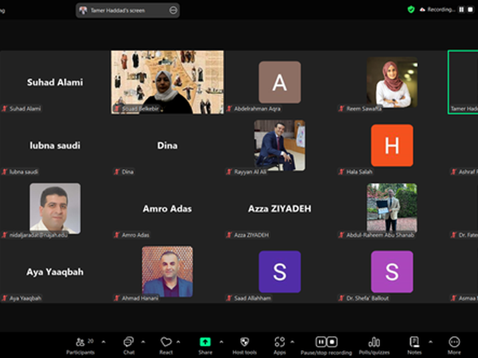Click the Tamer Haddad's screen label
The image size is (478, 358).
pos(118,11)
